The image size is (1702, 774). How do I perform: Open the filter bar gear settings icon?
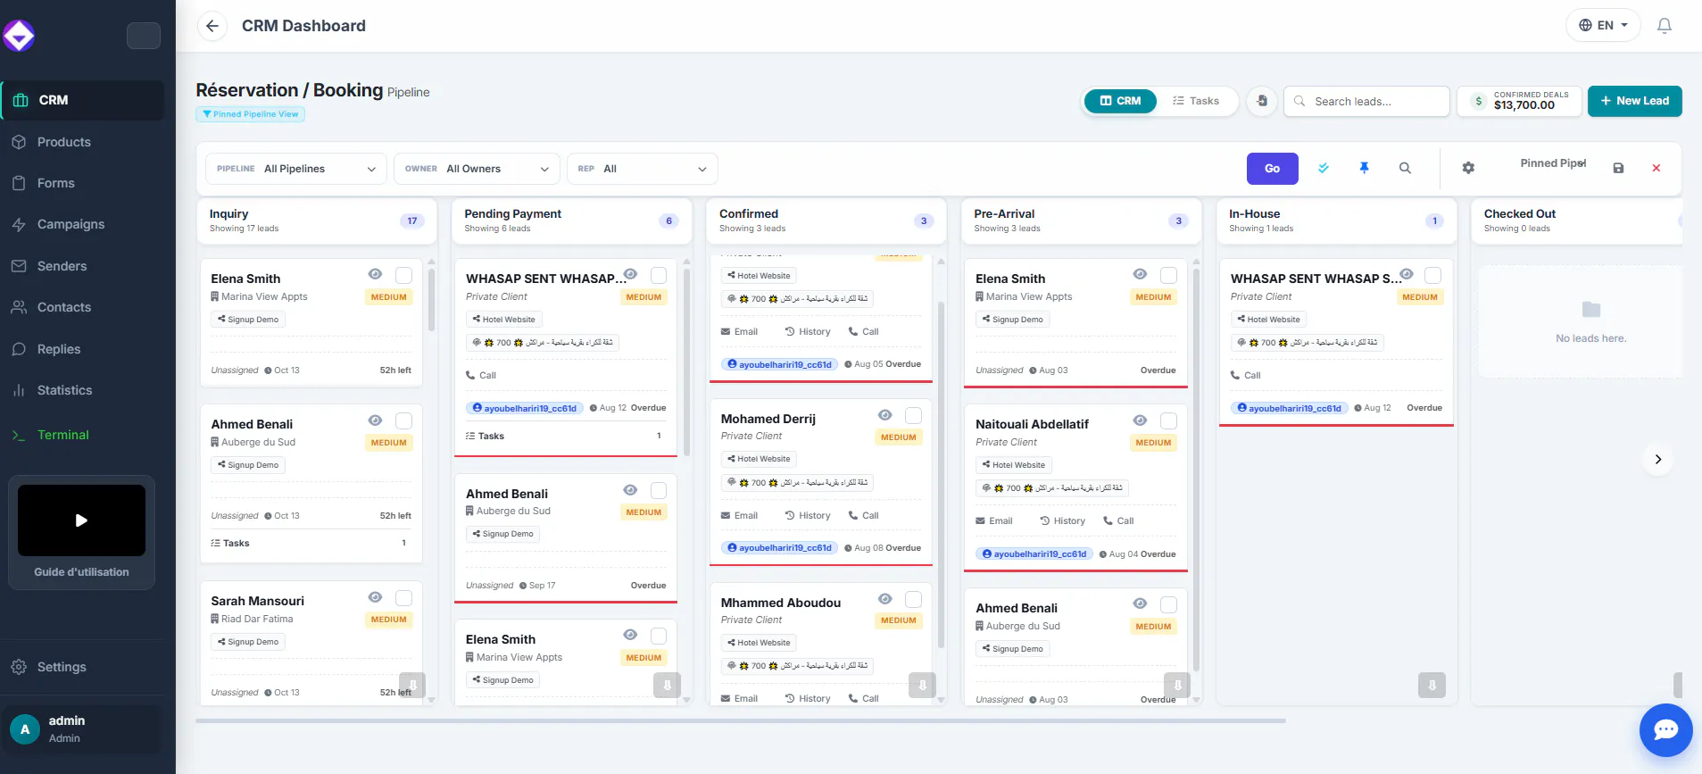[1468, 168]
